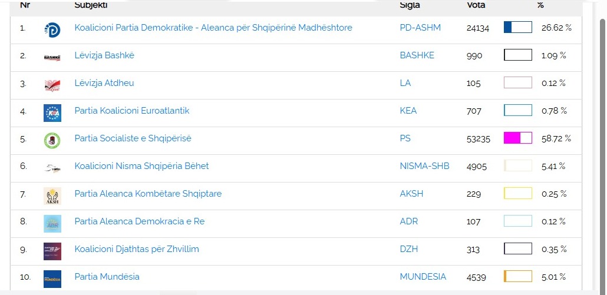
Task: Open the Partia Socialiste e Shqipërisë link
Action: [x=133, y=138]
